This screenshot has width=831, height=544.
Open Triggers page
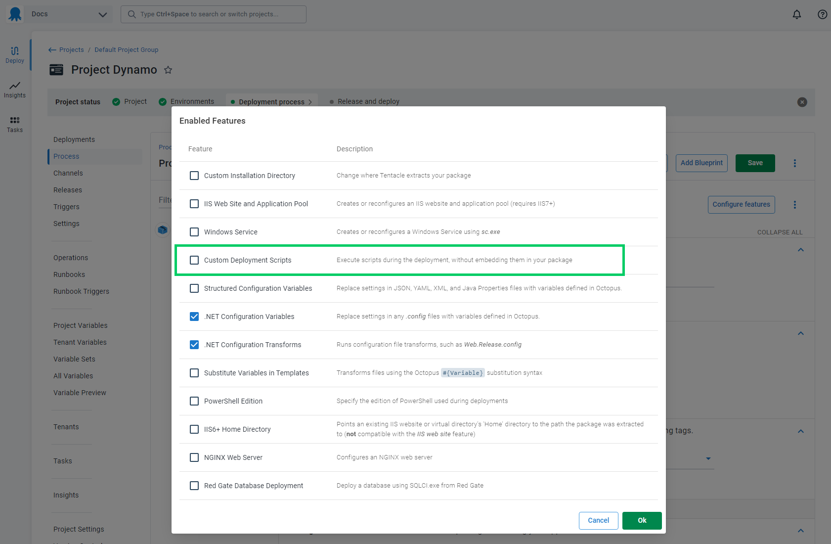tap(66, 207)
